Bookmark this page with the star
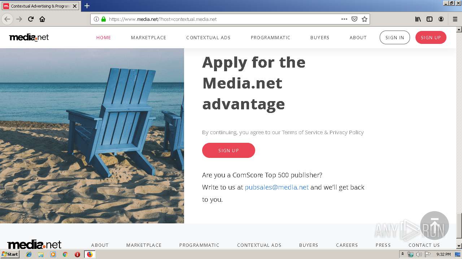The height and width of the screenshot is (259, 462). point(365,19)
